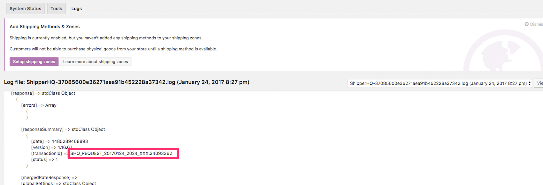Click the [globalSettings] stdClass Object line
The width and height of the screenshot is (543, 185).
(x=58, y=183)
